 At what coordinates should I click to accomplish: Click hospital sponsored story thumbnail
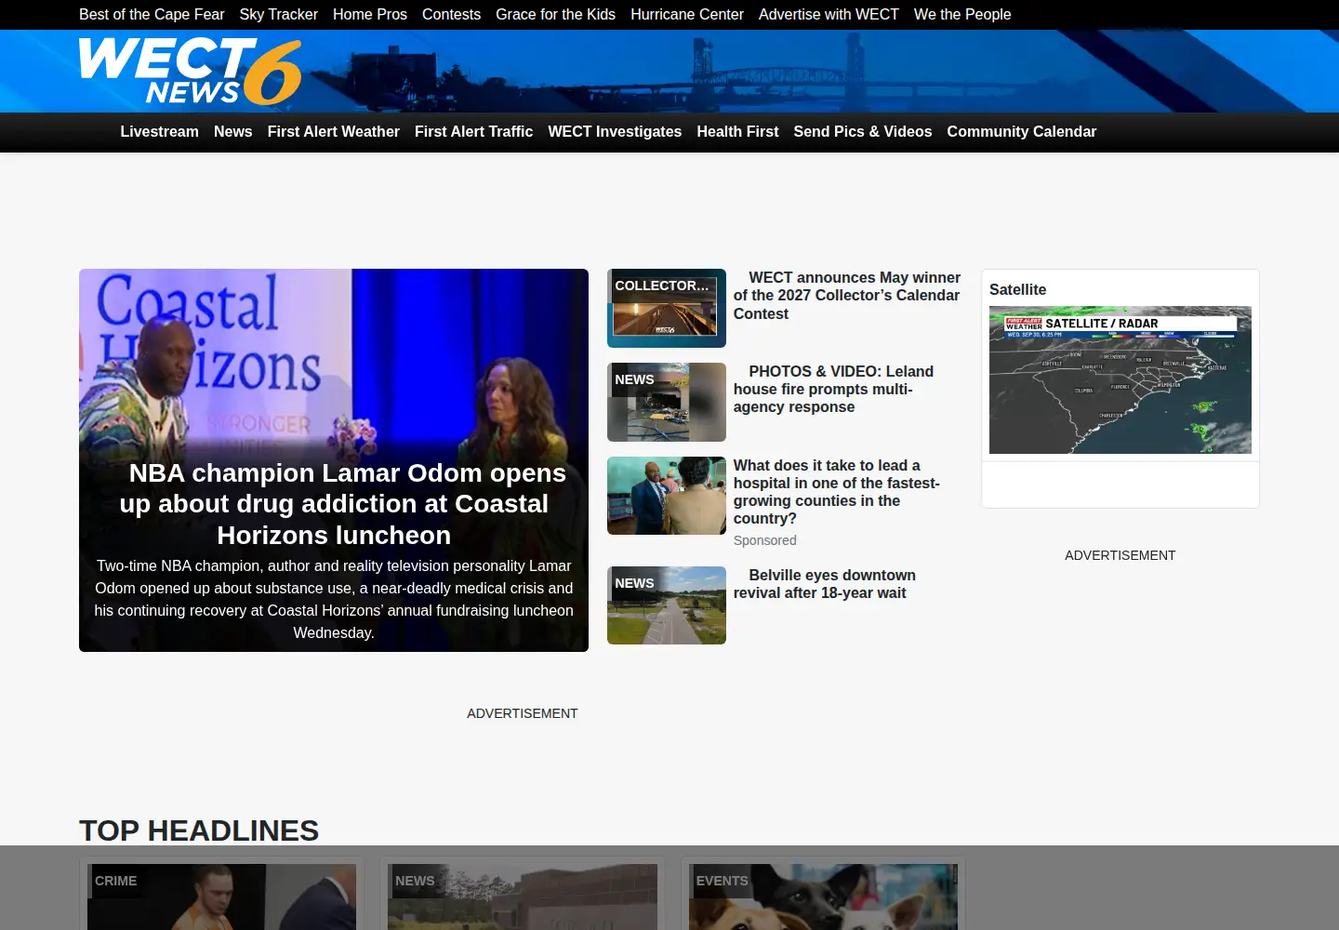tap(667, 496)
